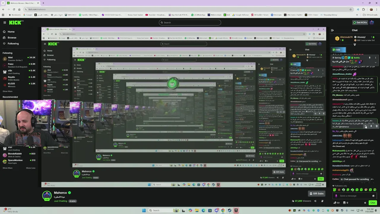Open the shop icon with 0 count
This screenshot has height=214, width=380.
(346, 203)
